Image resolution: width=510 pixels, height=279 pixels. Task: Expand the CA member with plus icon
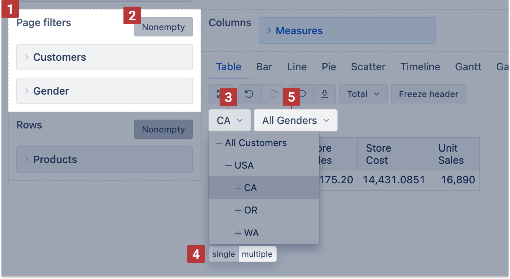point(238,188)
